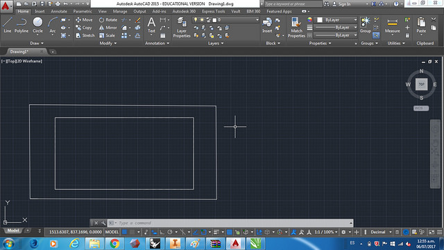Activate the Arc tool
The image size is (444, 250).
[53, 26]
